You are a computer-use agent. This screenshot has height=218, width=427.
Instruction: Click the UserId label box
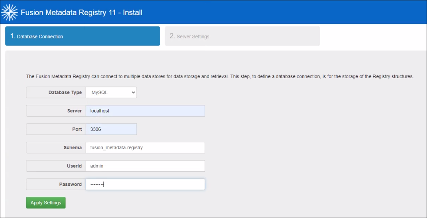(56, 166)
